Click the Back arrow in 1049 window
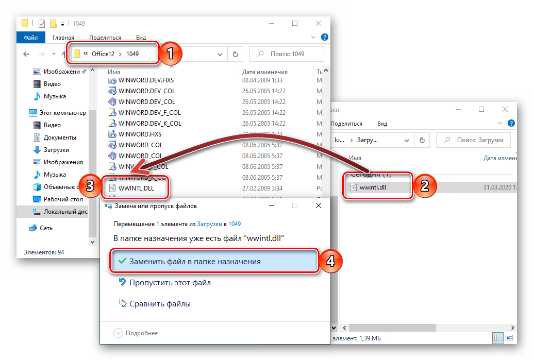Image resolution: width=534 pixels, height=361 pixels. pyautogui.click(x=26, y=54)
